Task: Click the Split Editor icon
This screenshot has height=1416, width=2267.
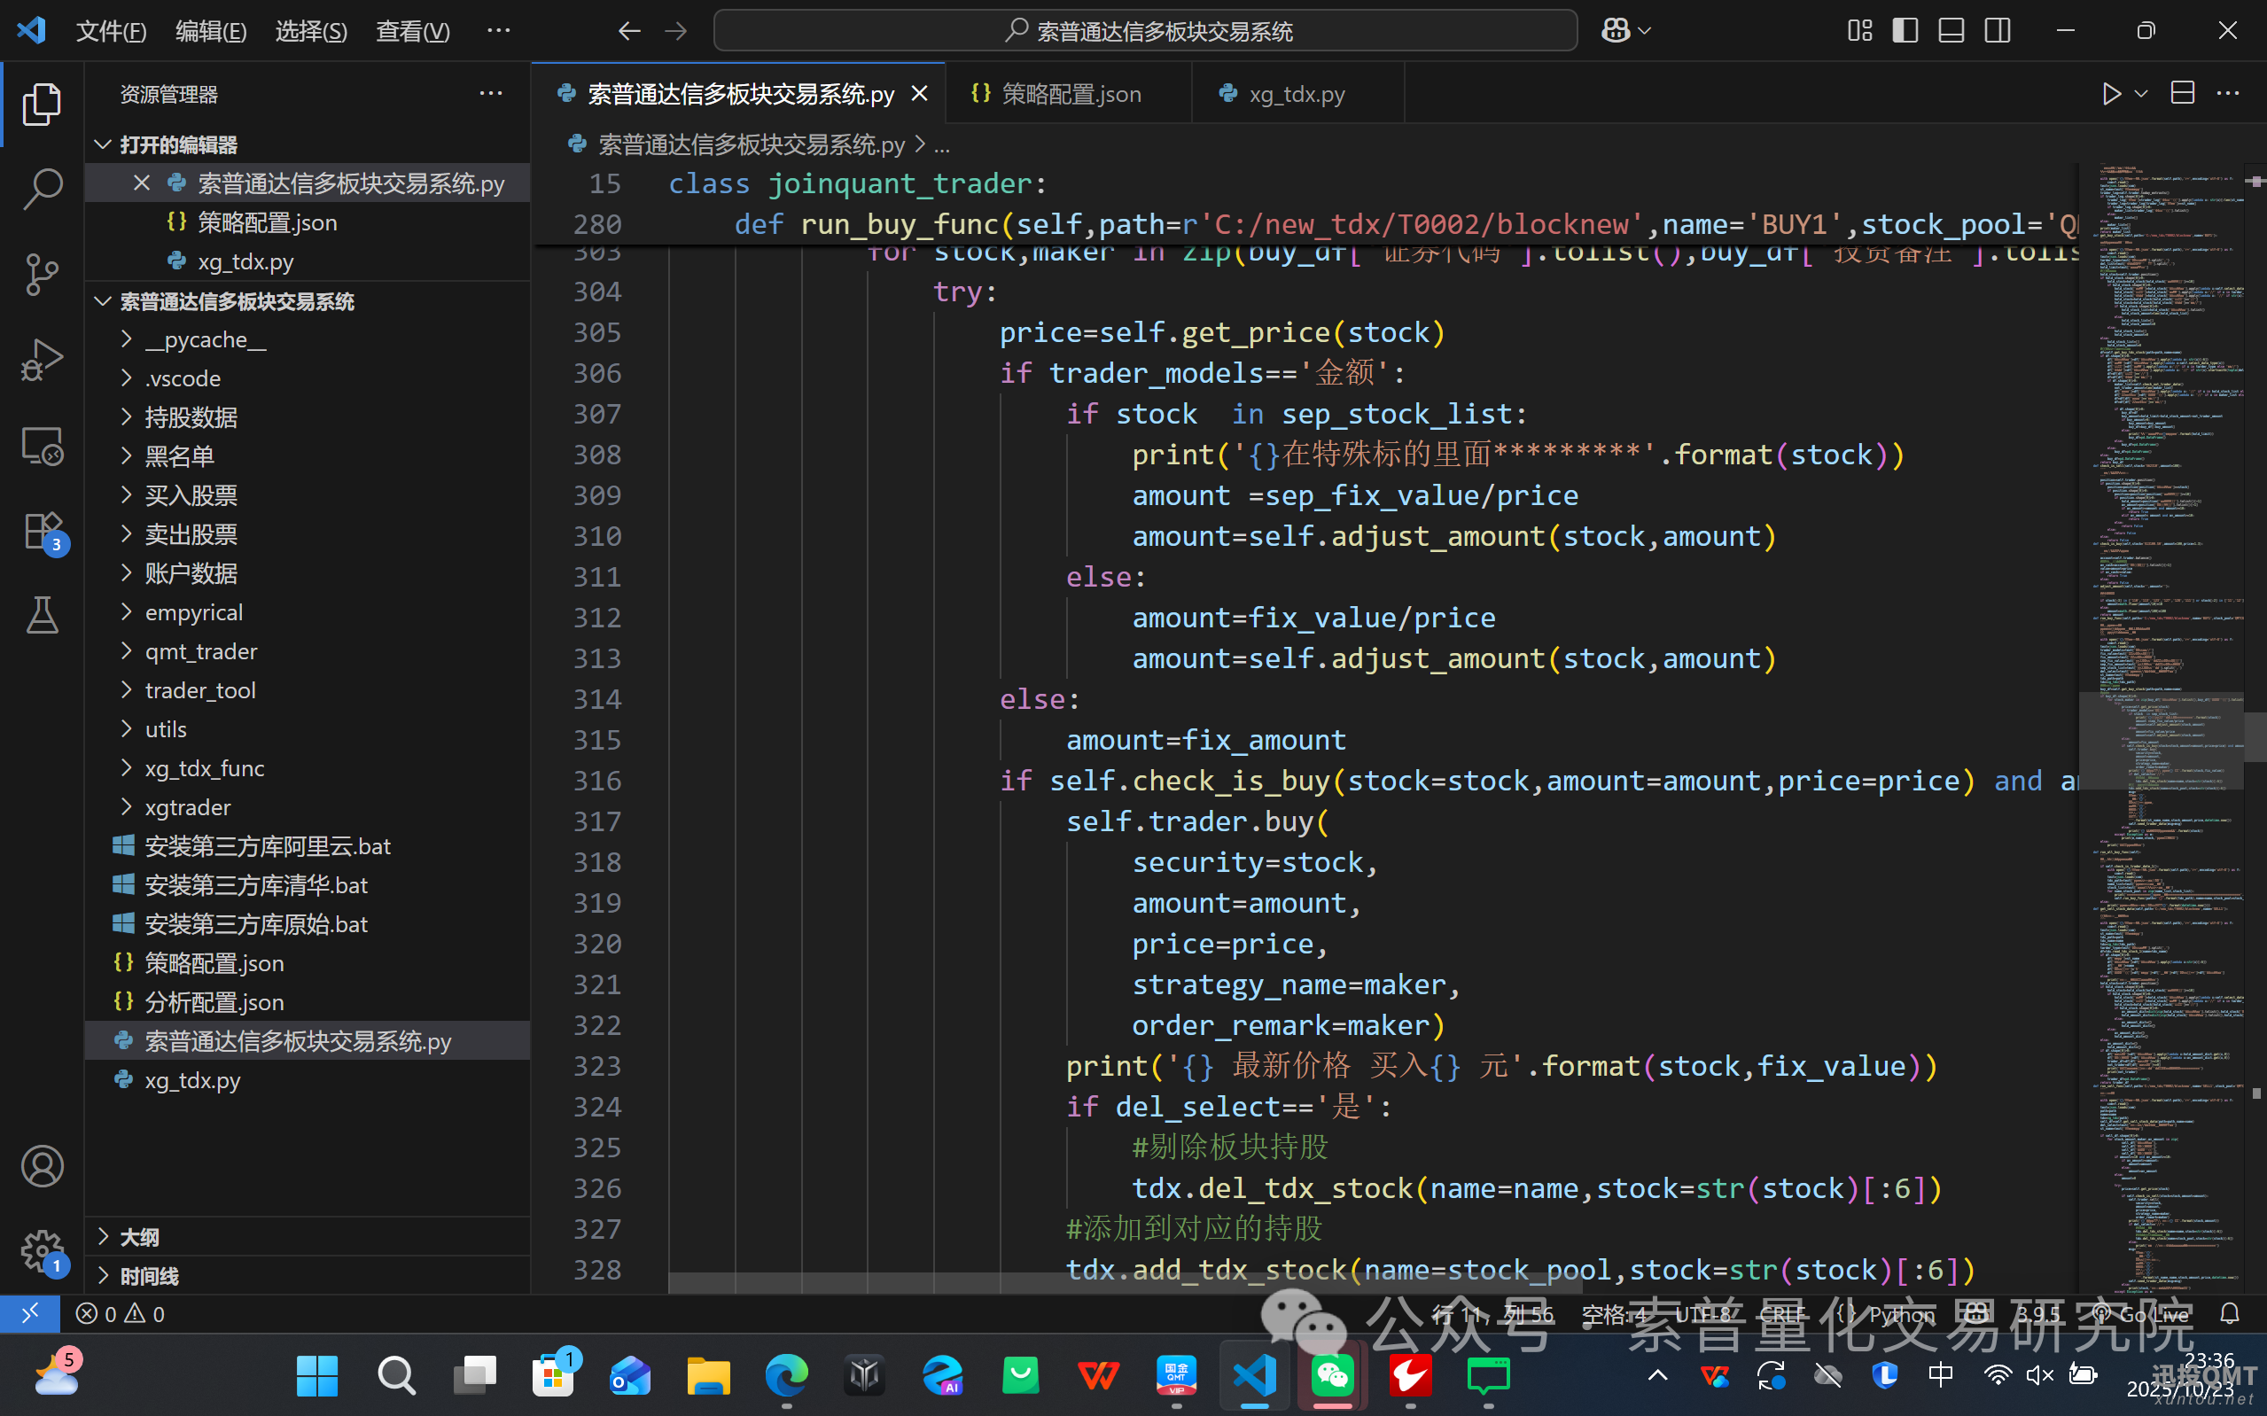Action: tap(2183, 94)
